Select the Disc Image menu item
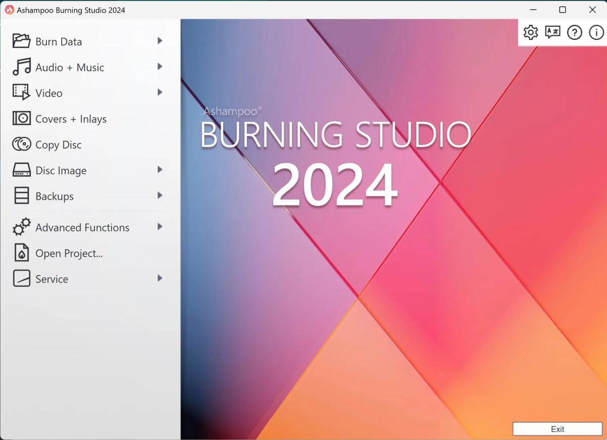 click(x=61, y=170)
